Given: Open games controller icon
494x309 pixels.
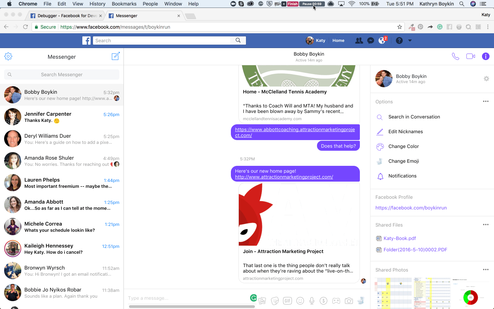Looking at the screenshot, I should tap(336, 301).
